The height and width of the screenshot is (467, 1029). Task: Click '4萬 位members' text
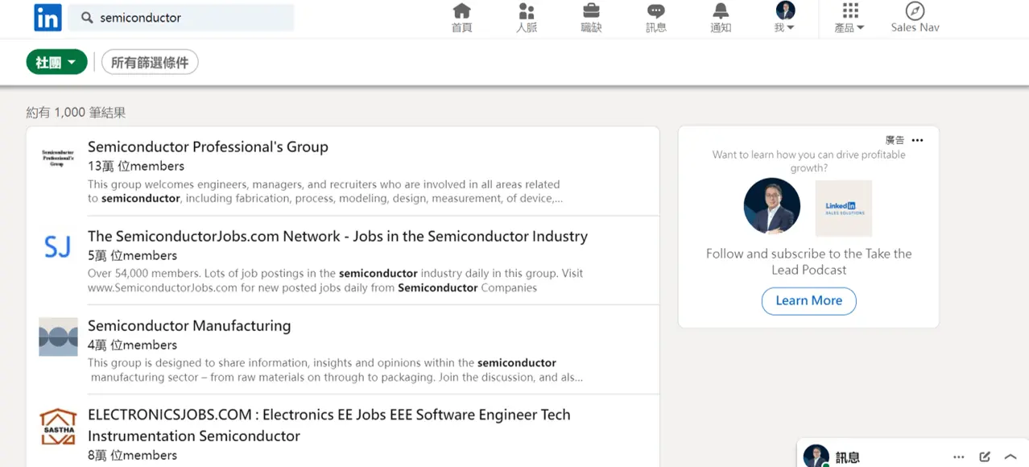click(132, 345)
